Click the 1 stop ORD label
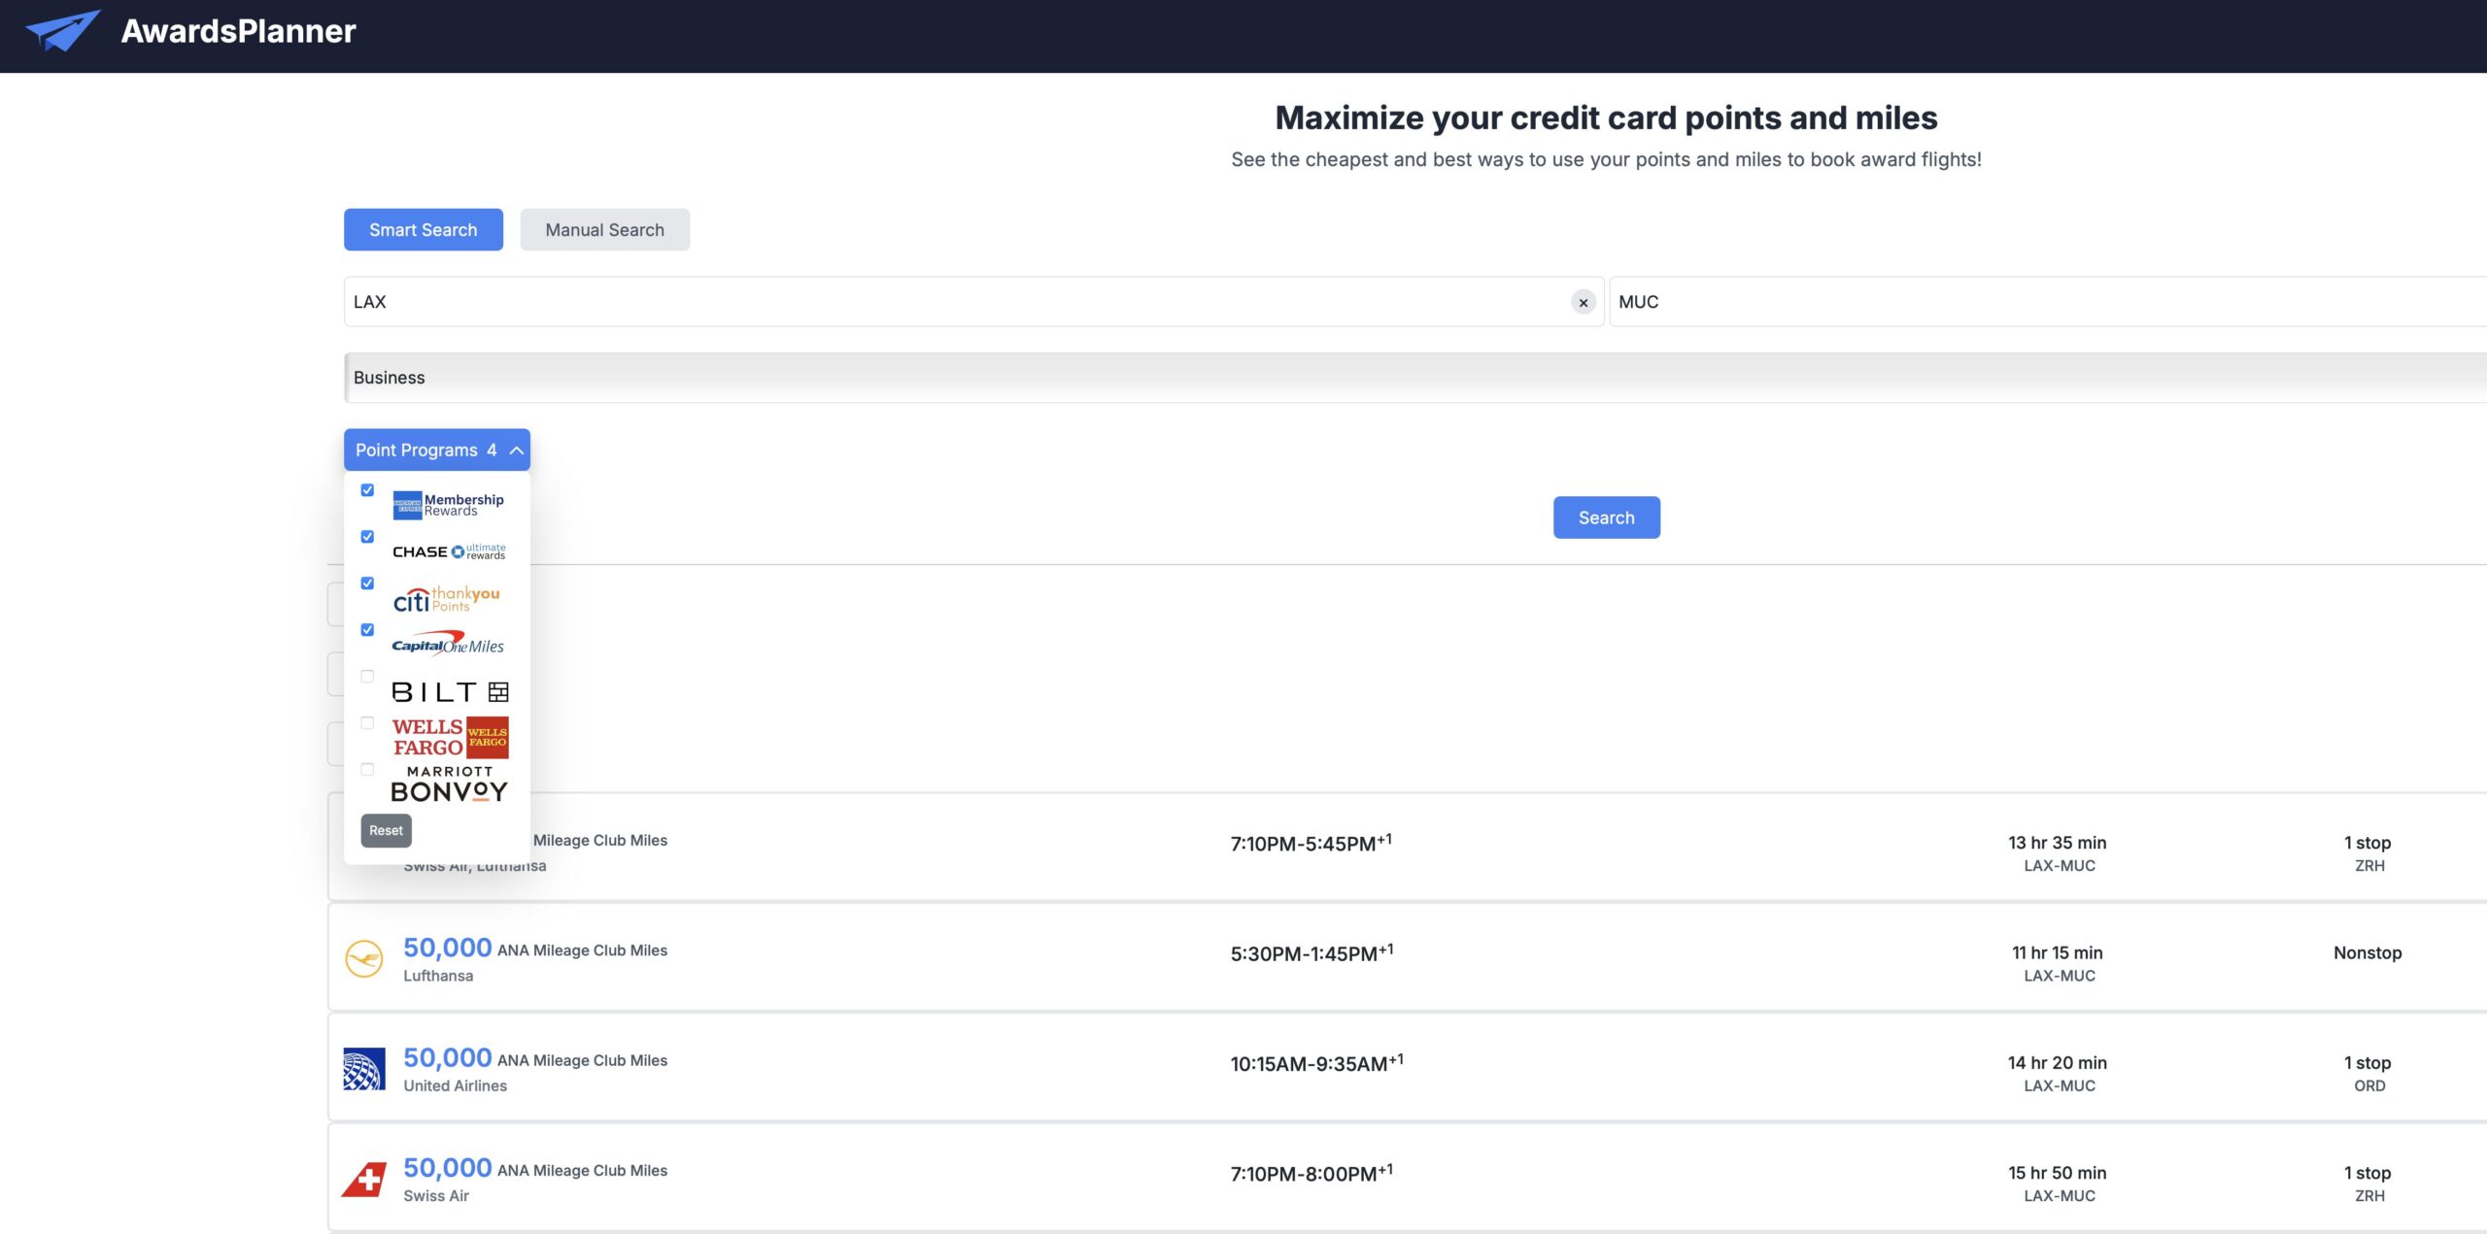This screenshot has width=2487, height=1234. pyautogui.click(x=2368, y=1073)
